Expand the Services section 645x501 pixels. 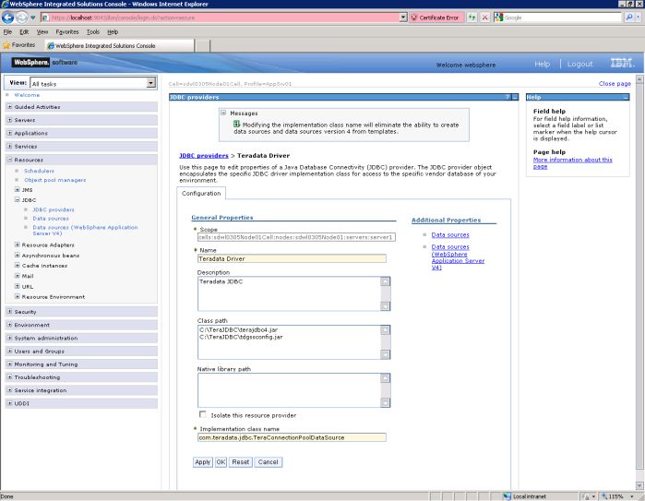click(x=9, y=146)
